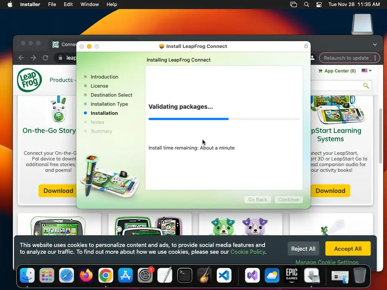Open the country flag dropdown
Viewport: 387px width, 290px height.
(367, 71)
